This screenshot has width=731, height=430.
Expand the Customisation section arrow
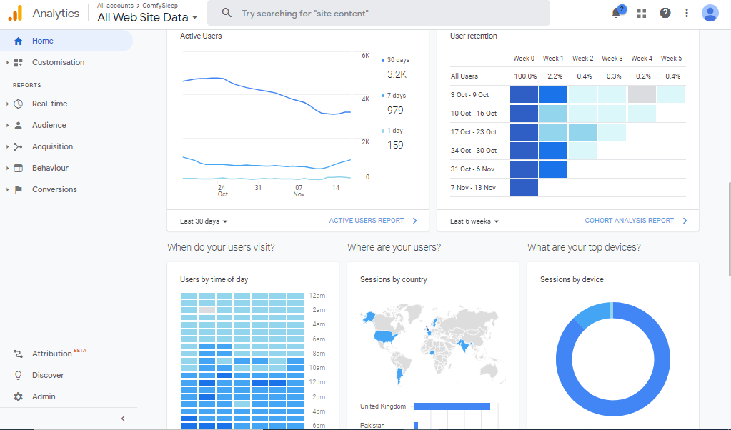pyautogui.click(x=7, y=62)
